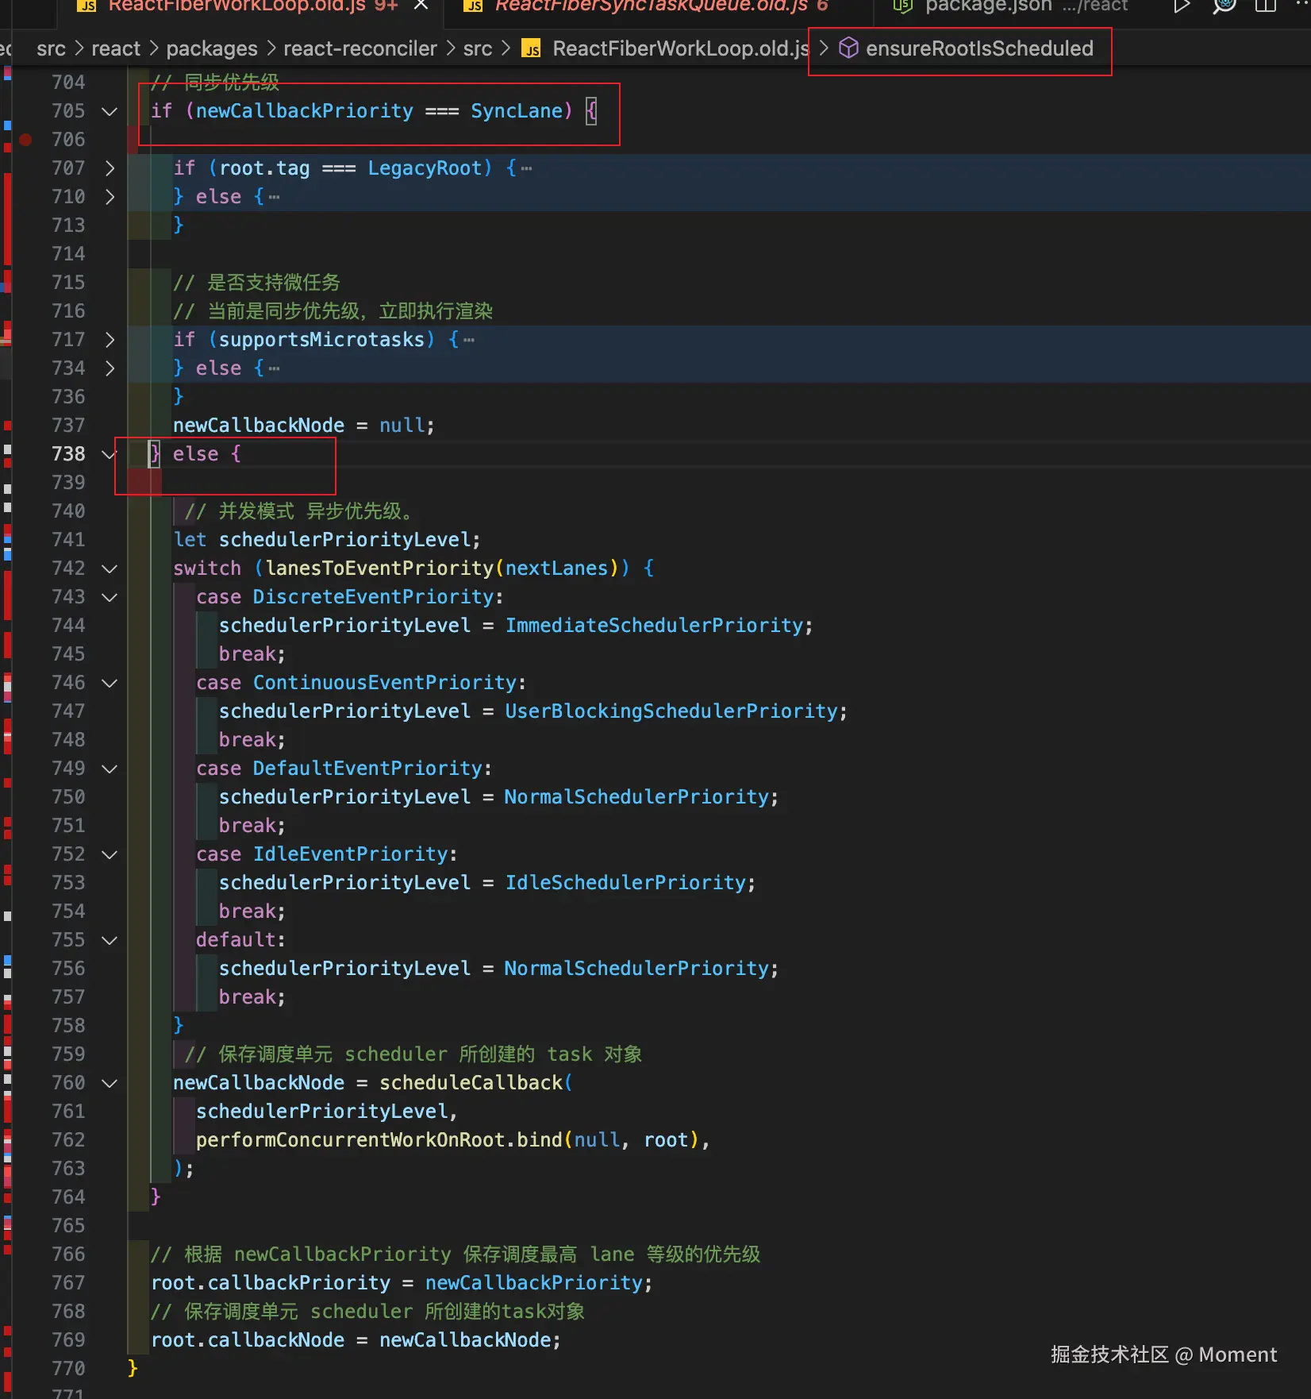
Task: Expand the folded block at line 707
Action: point(110,168)
